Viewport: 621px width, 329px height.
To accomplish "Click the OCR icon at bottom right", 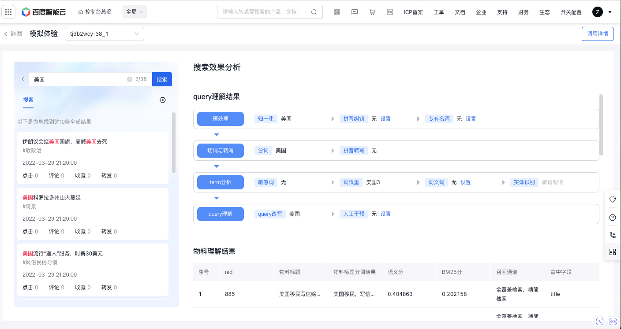I will point(613,322).
